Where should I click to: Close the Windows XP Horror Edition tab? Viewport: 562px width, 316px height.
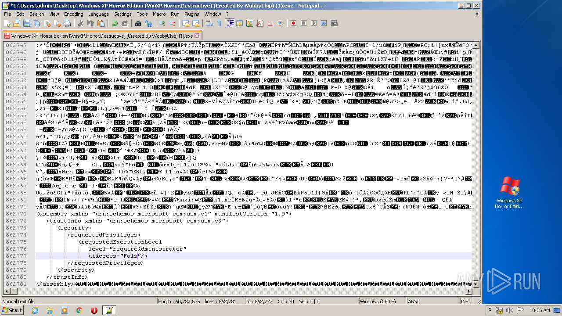[x=197, y=36]
